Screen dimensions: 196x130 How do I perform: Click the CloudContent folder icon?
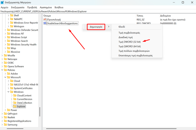point(15,95)
